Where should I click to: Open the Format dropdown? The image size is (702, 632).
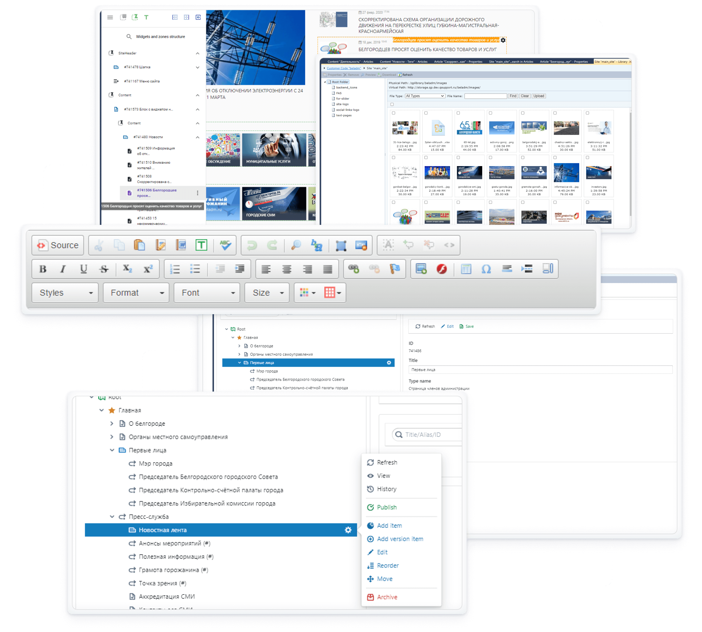tap(136, 293)
